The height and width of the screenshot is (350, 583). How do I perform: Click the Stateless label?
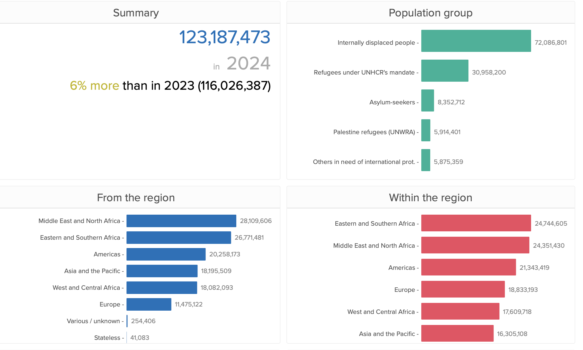107,338
